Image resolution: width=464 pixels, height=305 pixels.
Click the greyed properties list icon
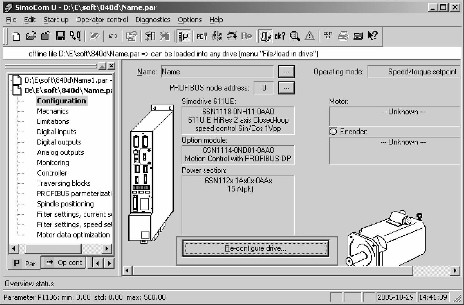[131, 36]
